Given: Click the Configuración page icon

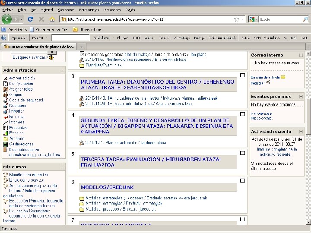Looking at the screenshot, I should click(x=6, y=84).
